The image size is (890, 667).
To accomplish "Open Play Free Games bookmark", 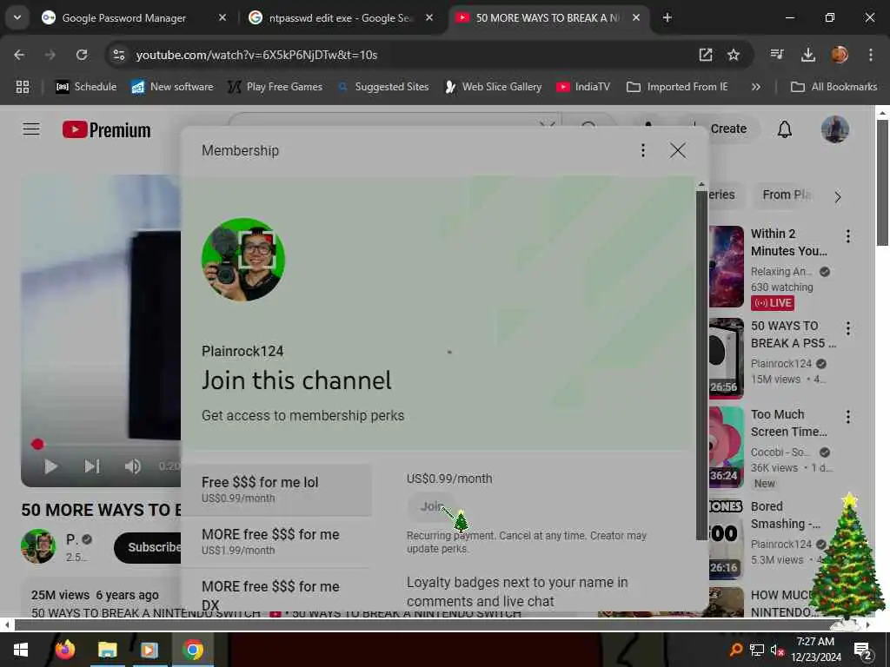I will coord(276,87).
